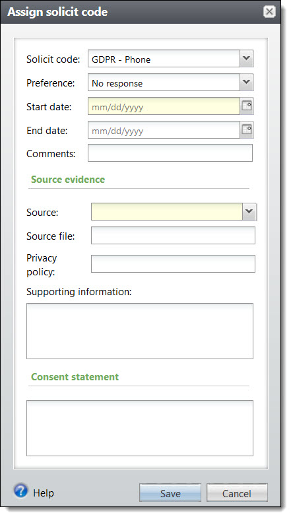Viewport: 291px width, 517px height.
Task: Click inside the Supporting information text area
Action: 140,331
